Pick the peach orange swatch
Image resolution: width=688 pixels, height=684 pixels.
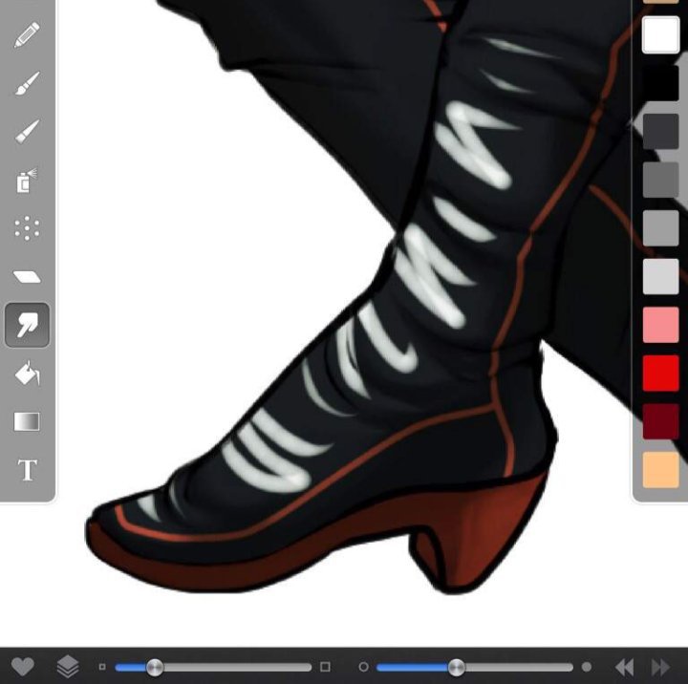click(x=660, y=470)
